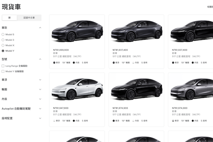Select the Model 3 radio button
Screen dimensions: 213x142
coord(3,40)
